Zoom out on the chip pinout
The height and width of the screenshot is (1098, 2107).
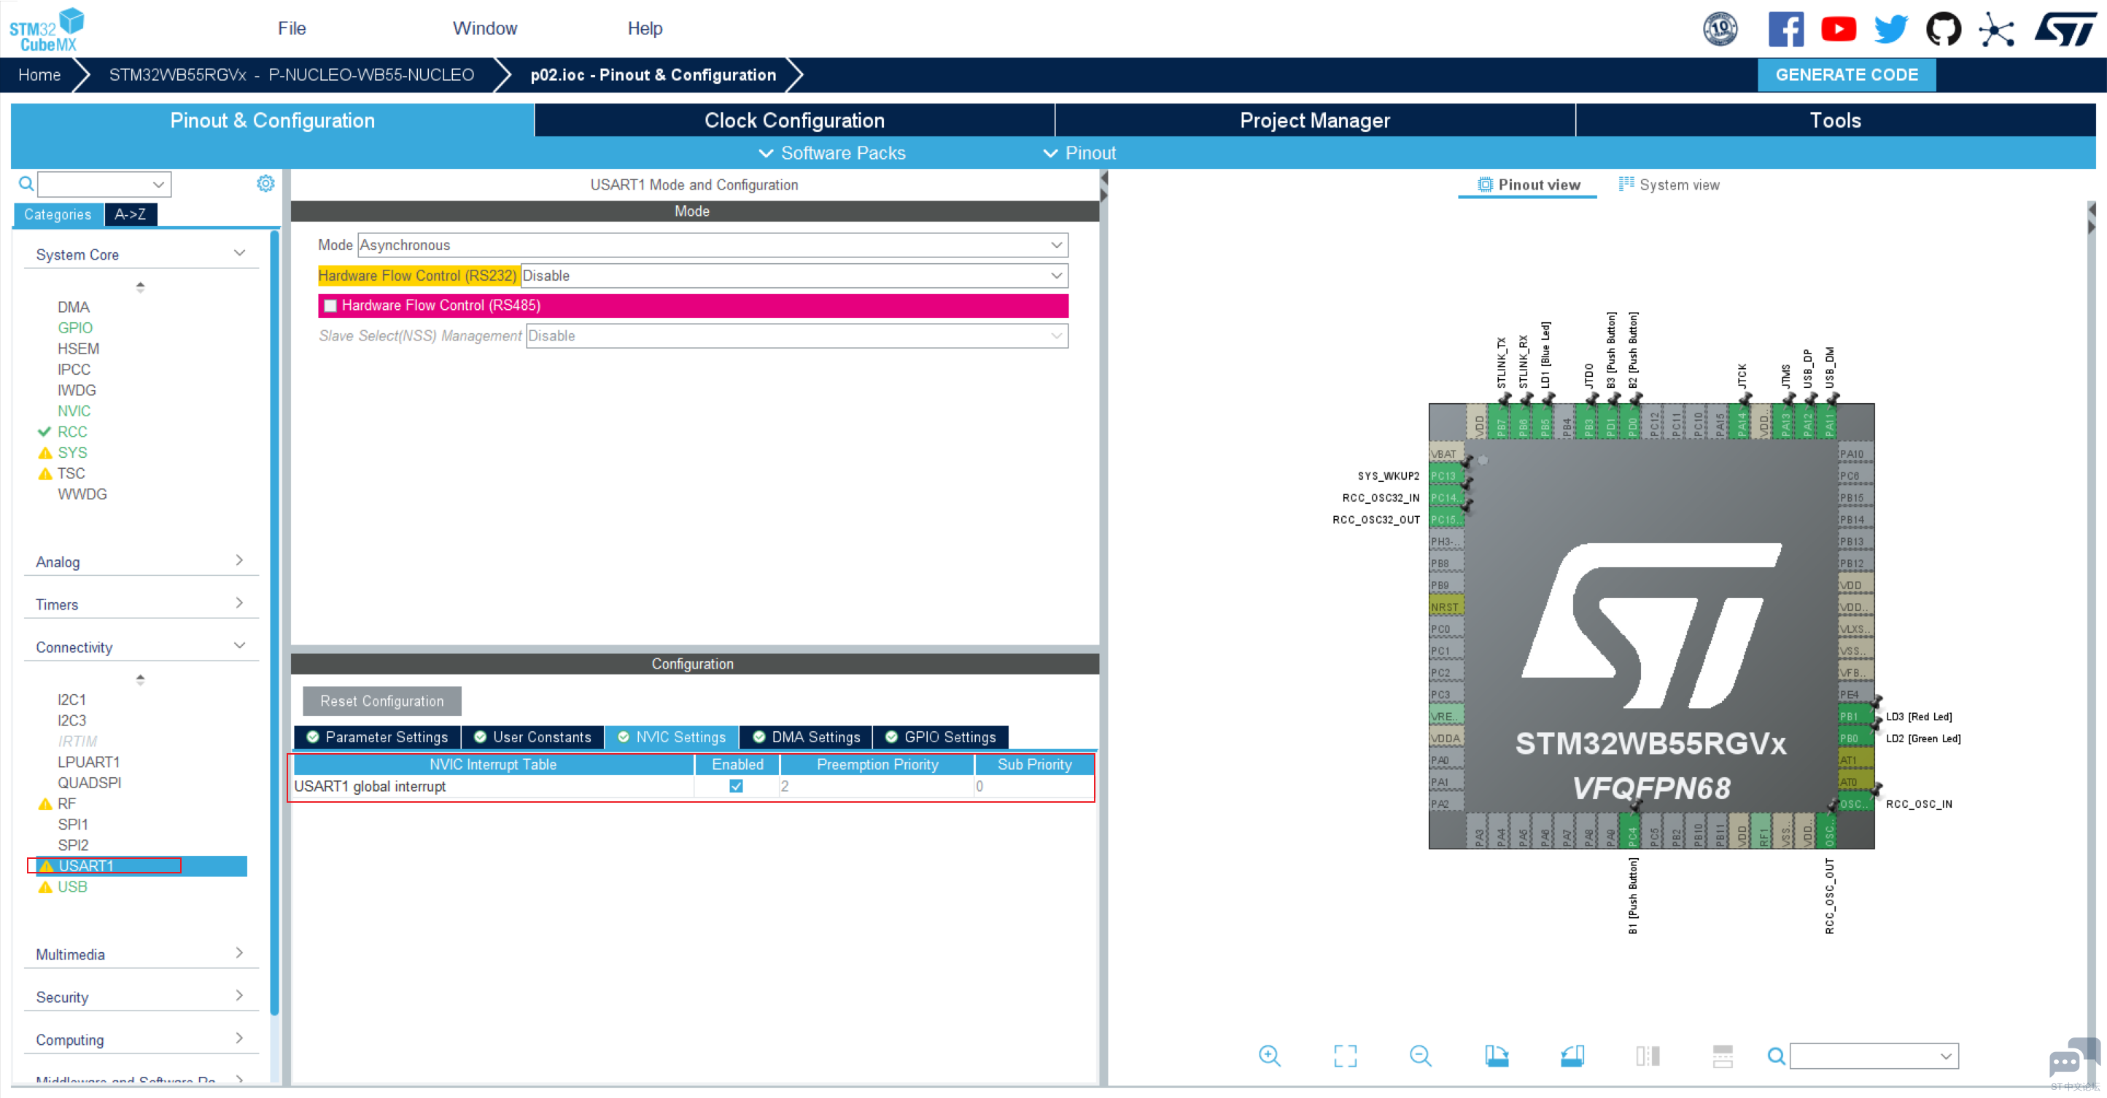(x=1421, y=1056)
